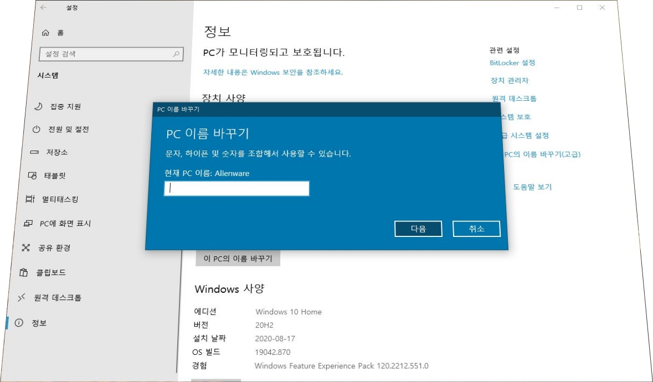Click the 설정 검색 search field
Viewport: 653px width, 382px height.
coord(111,54)
